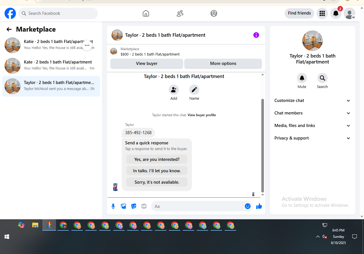Open the Chrome icon with A badge

point(63,225)
